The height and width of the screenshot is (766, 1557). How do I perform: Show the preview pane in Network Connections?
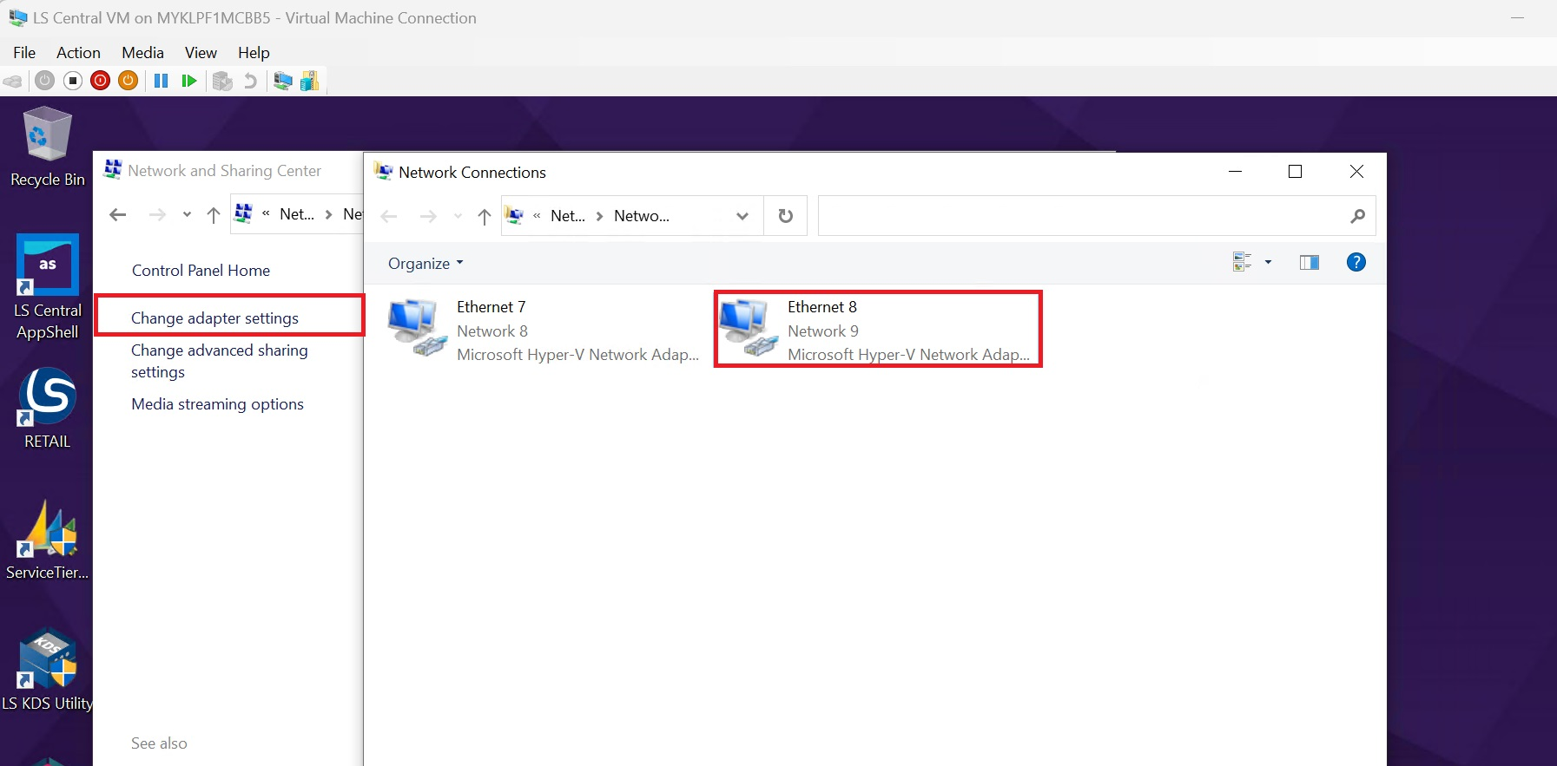[x=1310, y=262]
